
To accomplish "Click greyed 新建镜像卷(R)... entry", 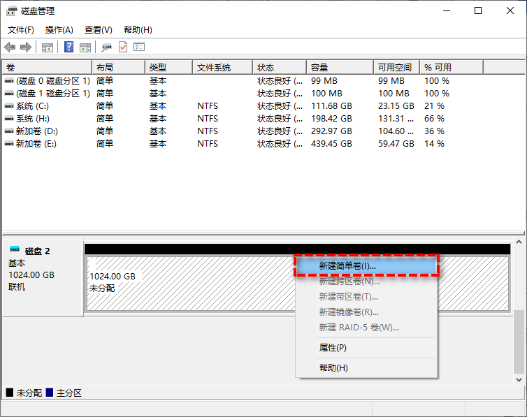I will coord(366,312).
